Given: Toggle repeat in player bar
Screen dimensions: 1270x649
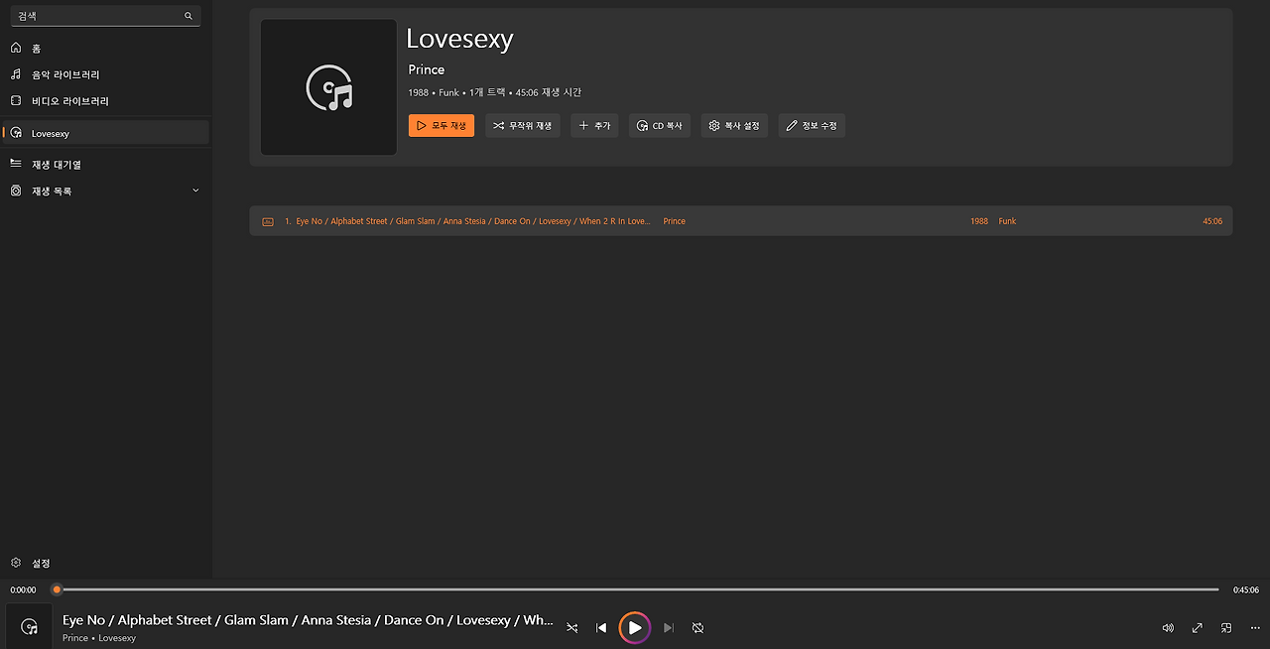Looking at the screenshot, I should point(698,628).
